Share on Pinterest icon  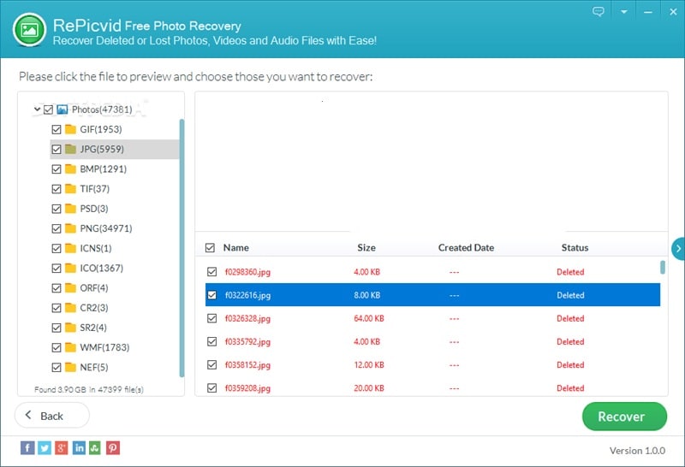(113, 448)
